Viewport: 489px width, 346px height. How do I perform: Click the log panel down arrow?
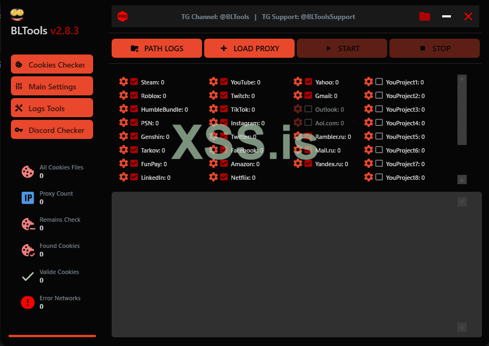pos(462,327)
